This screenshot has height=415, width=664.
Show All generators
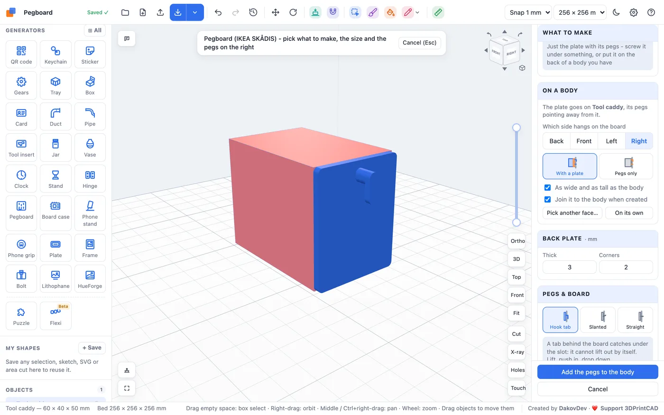click(x=95, y=30)
